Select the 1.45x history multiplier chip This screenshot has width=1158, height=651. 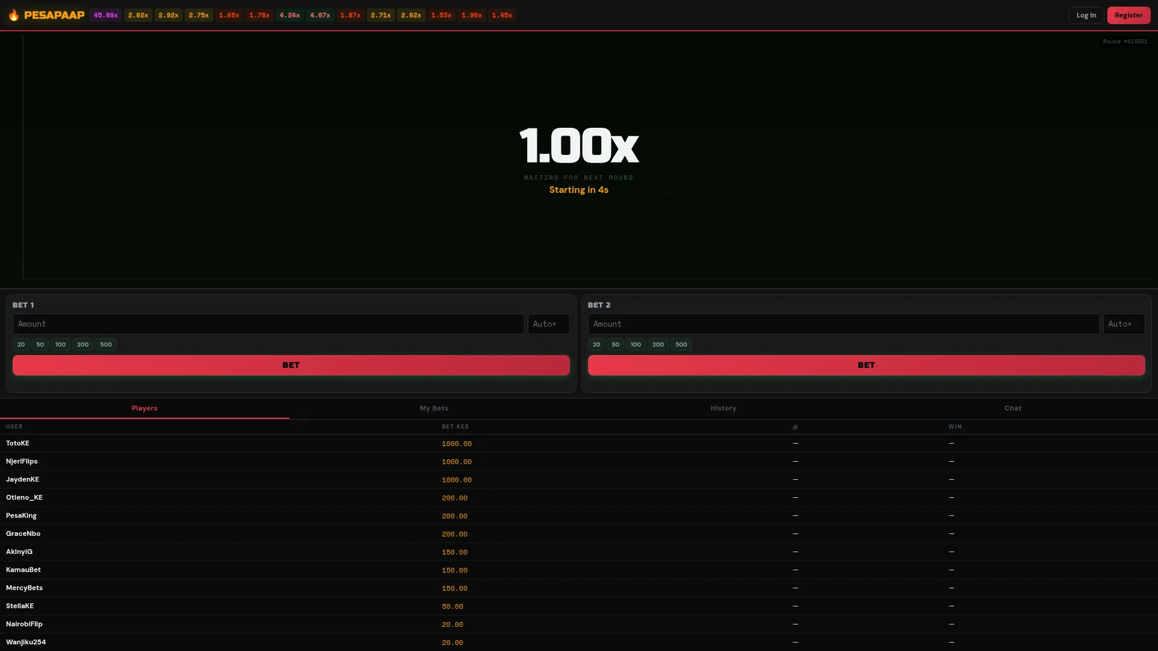502,15
